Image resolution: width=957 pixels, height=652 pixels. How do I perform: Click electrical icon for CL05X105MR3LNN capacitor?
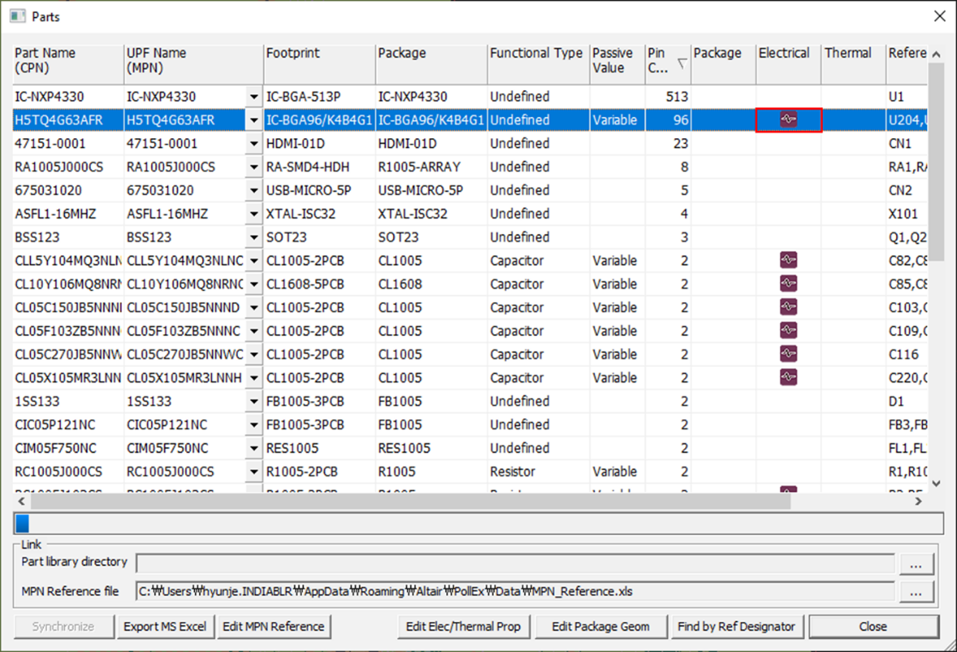(x=788, y=378)
